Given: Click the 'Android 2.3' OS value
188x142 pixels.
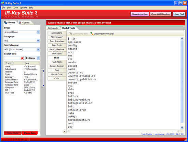Looking at the screenshot, I should click(x=29, y=90).
